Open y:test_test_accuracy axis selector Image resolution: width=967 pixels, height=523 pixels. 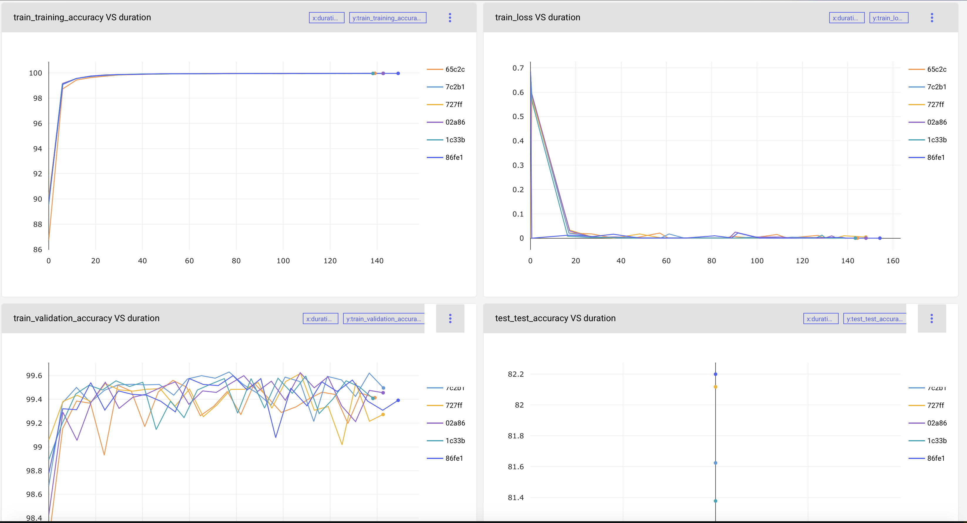pyautogui.click(x=874, y=319)
